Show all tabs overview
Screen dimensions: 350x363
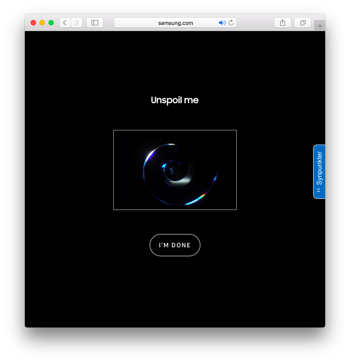point(302,23)
